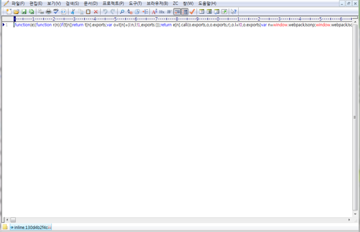Click the red X Delete icon
This screenshot has height=232, width=360.
click(96, 11)
